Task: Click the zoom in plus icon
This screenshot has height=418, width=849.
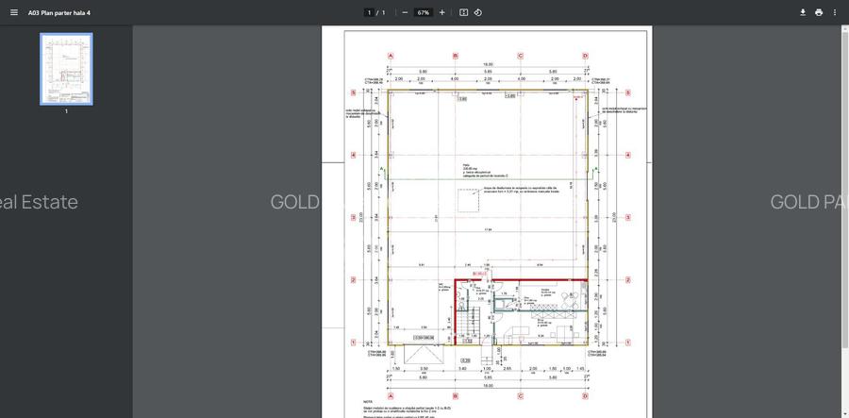Action: point(441,12)
